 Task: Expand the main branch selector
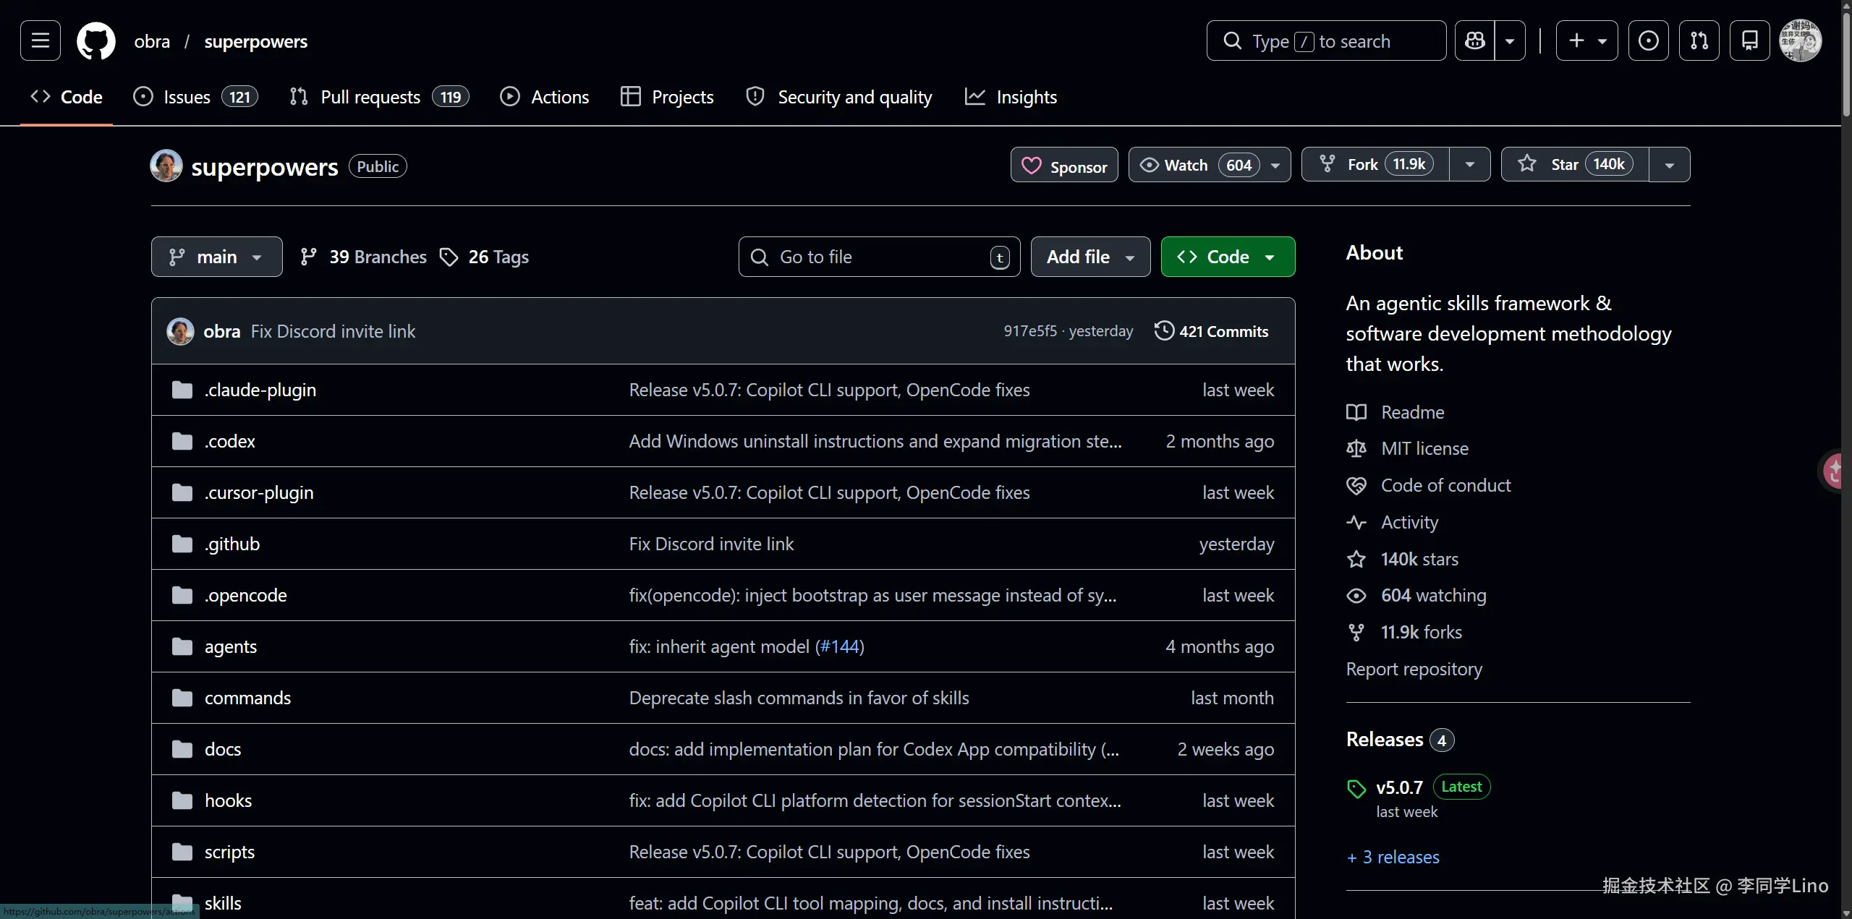216,257
